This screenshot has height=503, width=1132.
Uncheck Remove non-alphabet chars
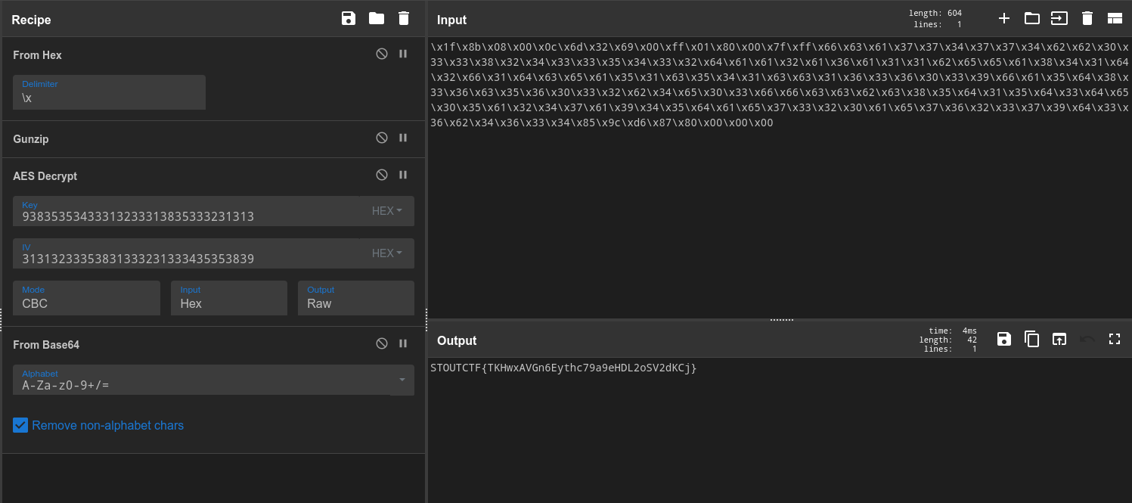(x=20, y=425)
